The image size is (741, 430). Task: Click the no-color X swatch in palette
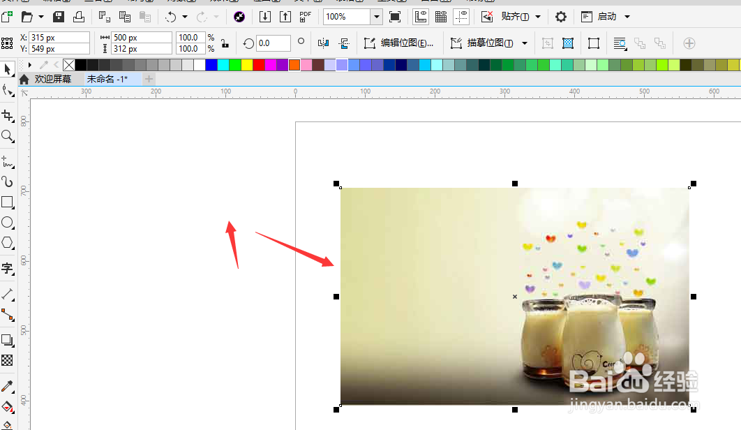click(69, 65)
